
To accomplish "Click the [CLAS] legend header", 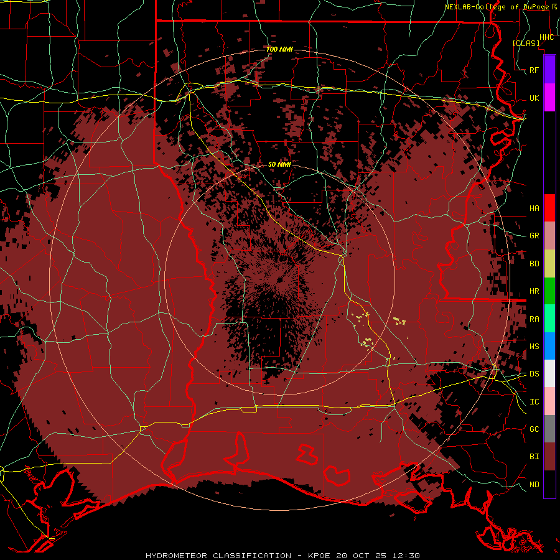I will click(x=526, y=43).
